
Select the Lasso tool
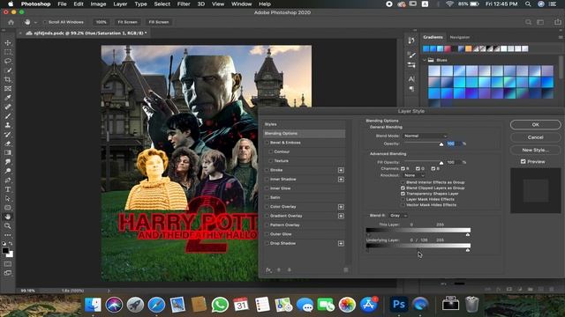pyautogui.click(x=8, y=61)
